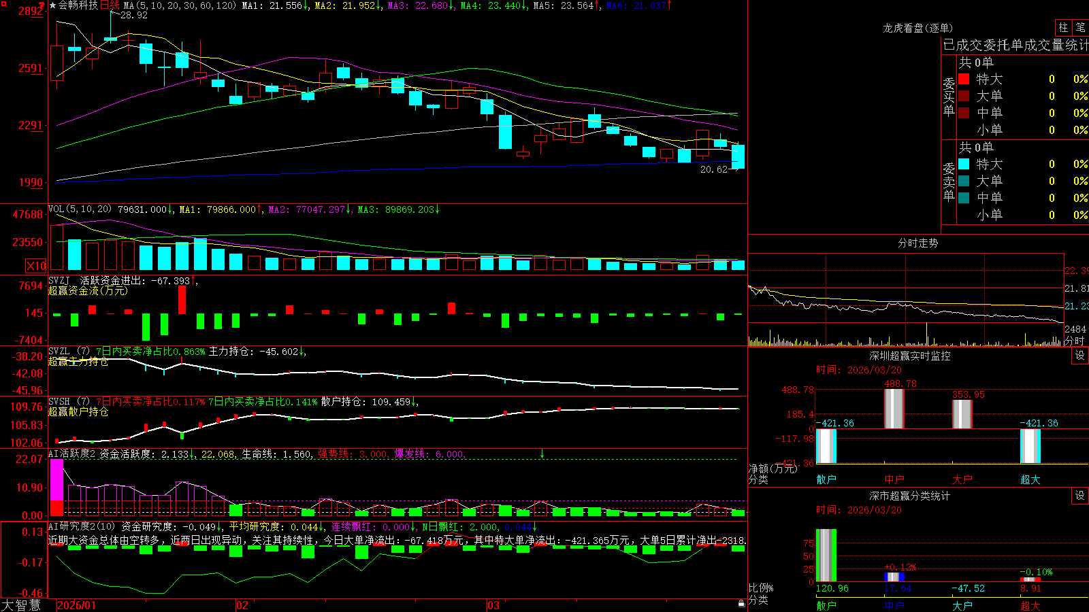Click the 日线 period label to change timeframe
Viewport: 1089px width, 612px height.
point(110,5)
